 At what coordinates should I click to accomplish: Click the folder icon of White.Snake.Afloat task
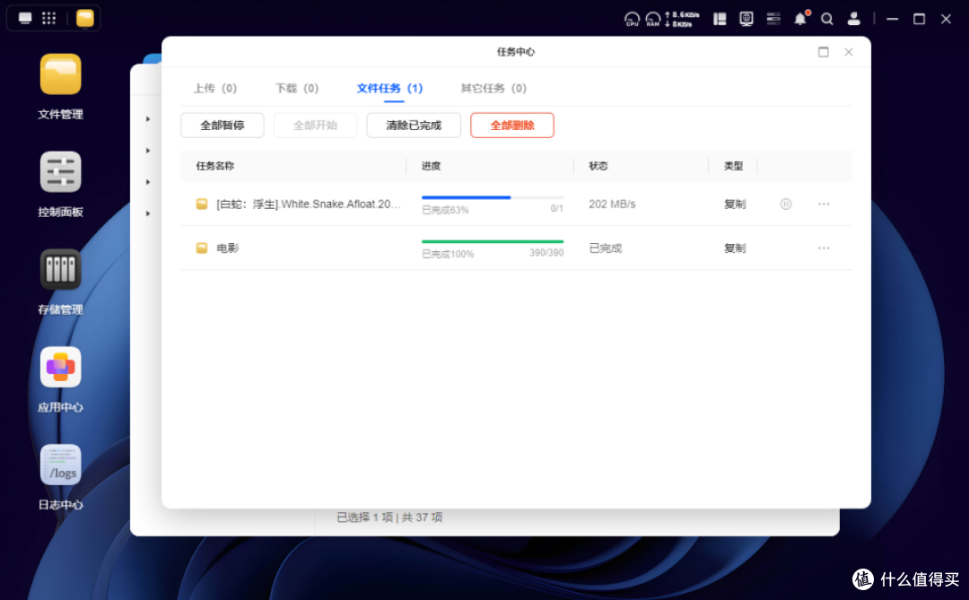(x=202, y=204)
